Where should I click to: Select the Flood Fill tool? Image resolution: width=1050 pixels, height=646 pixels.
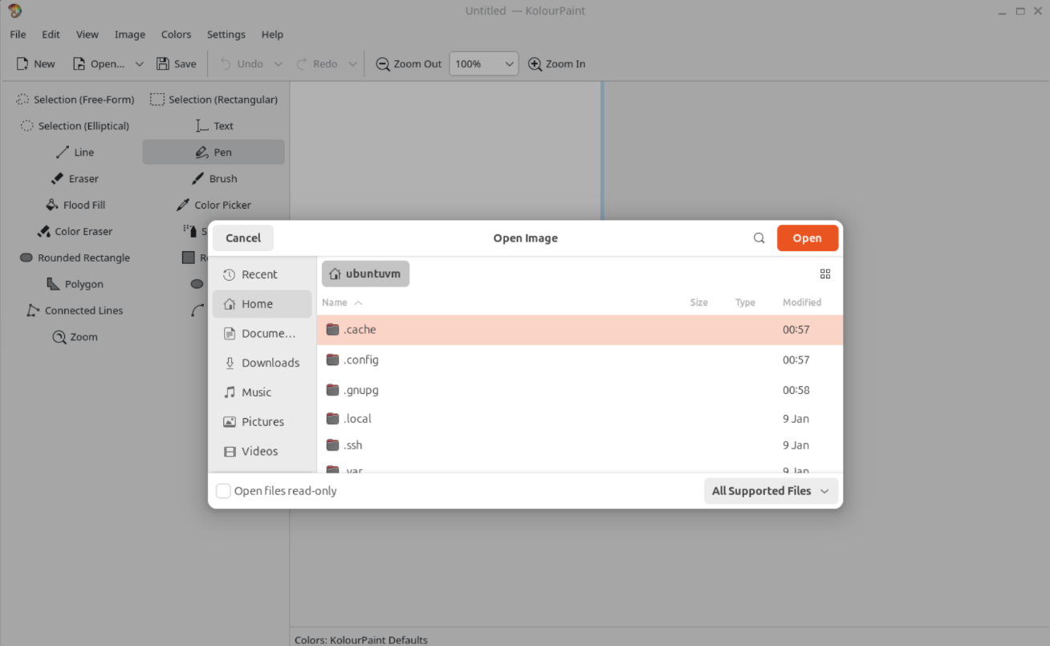75,205
